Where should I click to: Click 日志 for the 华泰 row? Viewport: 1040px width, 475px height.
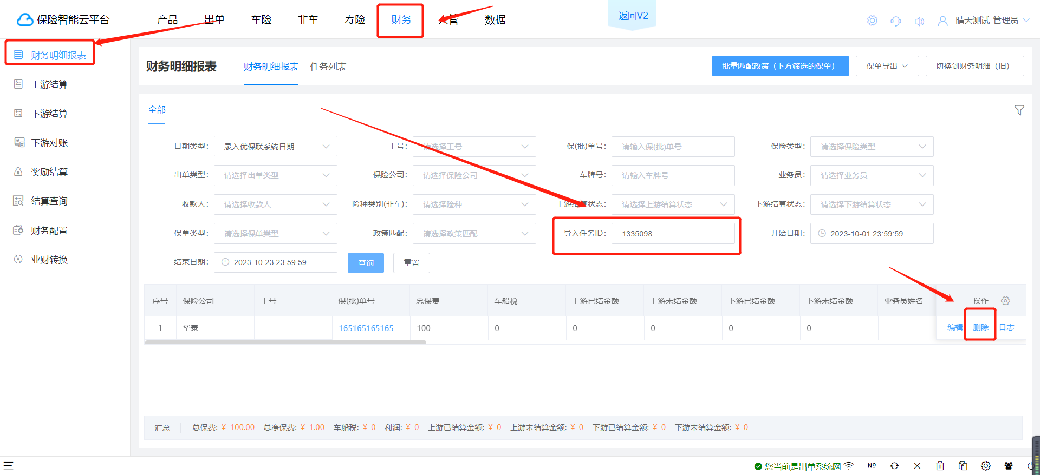click(x=1006, y=327)
